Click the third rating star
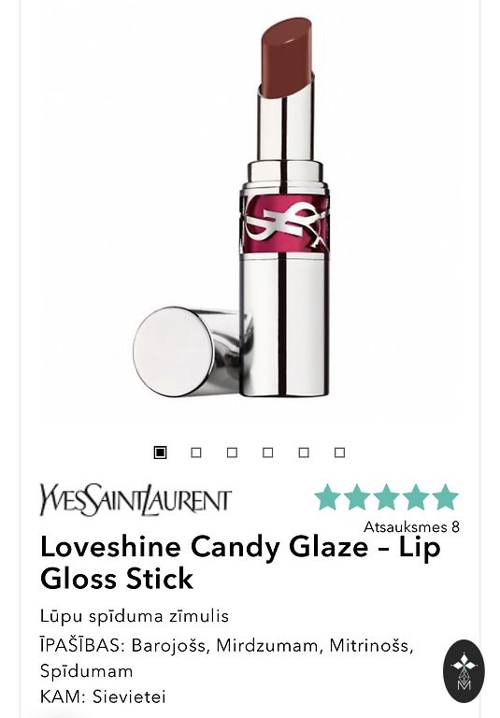Image resolution: width=500 pixels, height=718 pixels. [386, 497]
